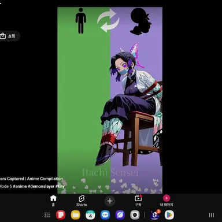Tap the recent apps navigation button

(212, 215)
